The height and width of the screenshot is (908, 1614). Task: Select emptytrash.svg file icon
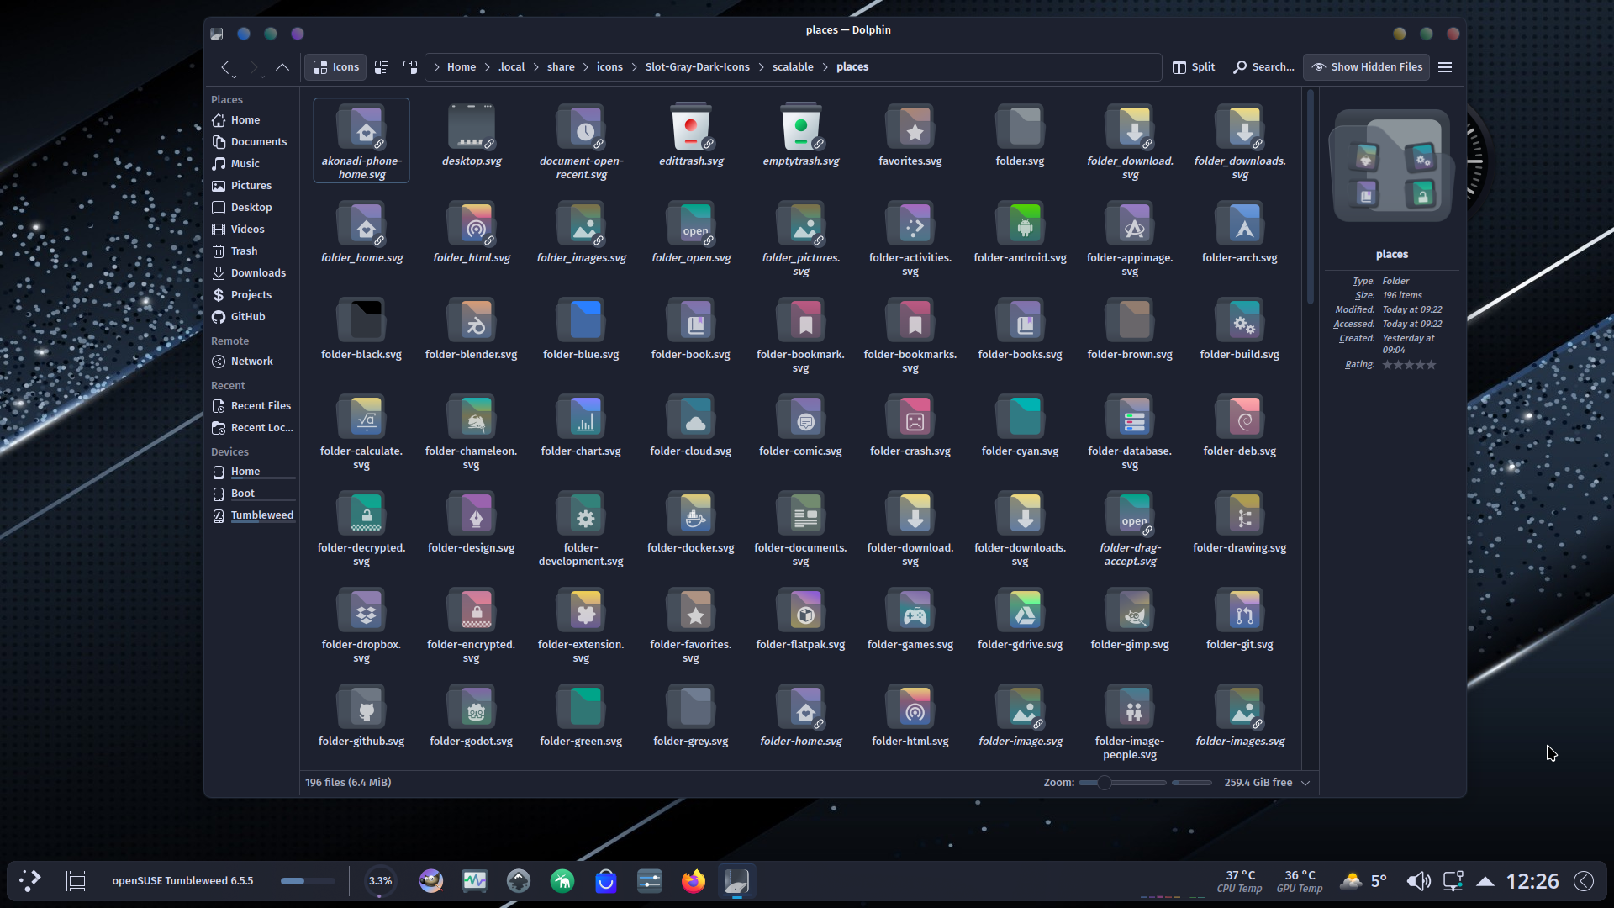801,128
